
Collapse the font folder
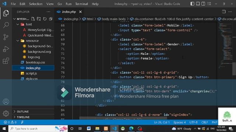(x=18, y=25)
